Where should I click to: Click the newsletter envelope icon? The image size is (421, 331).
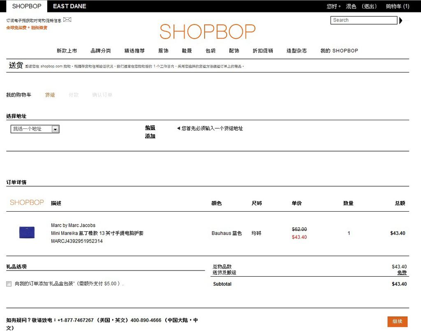pos(67,20)
